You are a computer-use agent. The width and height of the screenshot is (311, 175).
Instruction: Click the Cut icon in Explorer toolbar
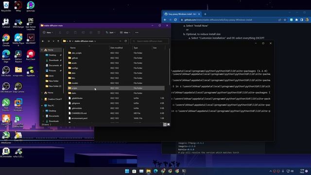coord(60,33)
